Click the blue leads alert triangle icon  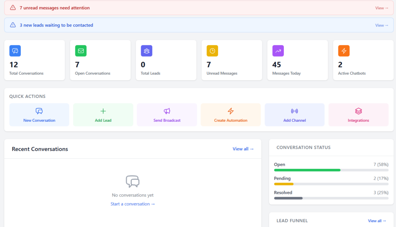13,25
